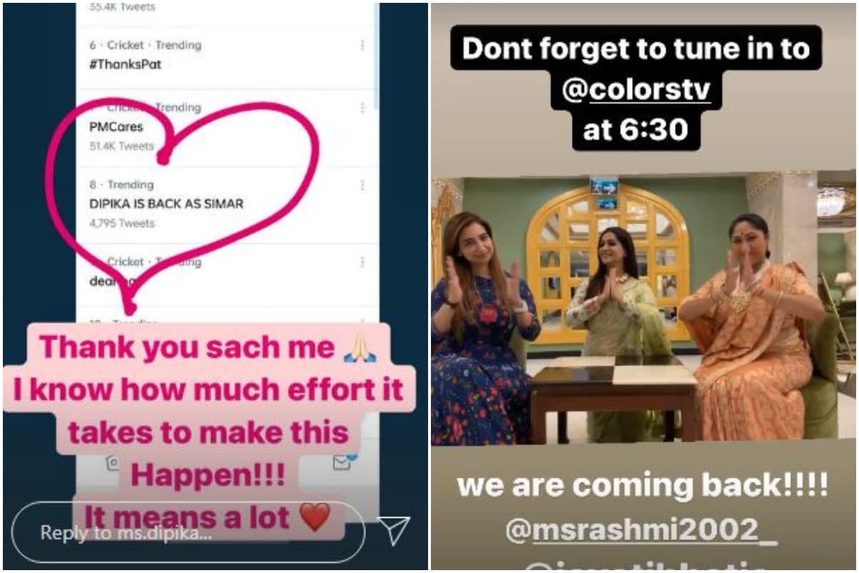Image resolution: width=859 pixels, height=573 pixels.
Task: Open the PMCares trend options menu
Action: (x=362, y=107)
